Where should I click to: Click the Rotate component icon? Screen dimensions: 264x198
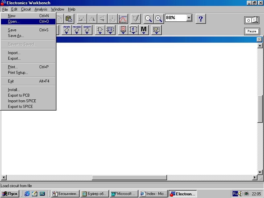82,18
